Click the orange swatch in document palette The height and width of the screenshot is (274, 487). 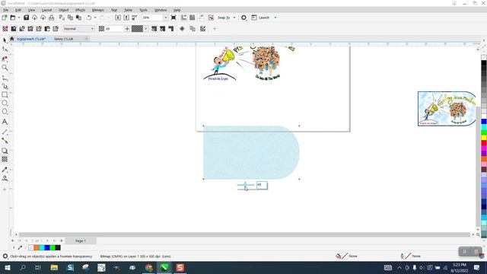(37, 247)
